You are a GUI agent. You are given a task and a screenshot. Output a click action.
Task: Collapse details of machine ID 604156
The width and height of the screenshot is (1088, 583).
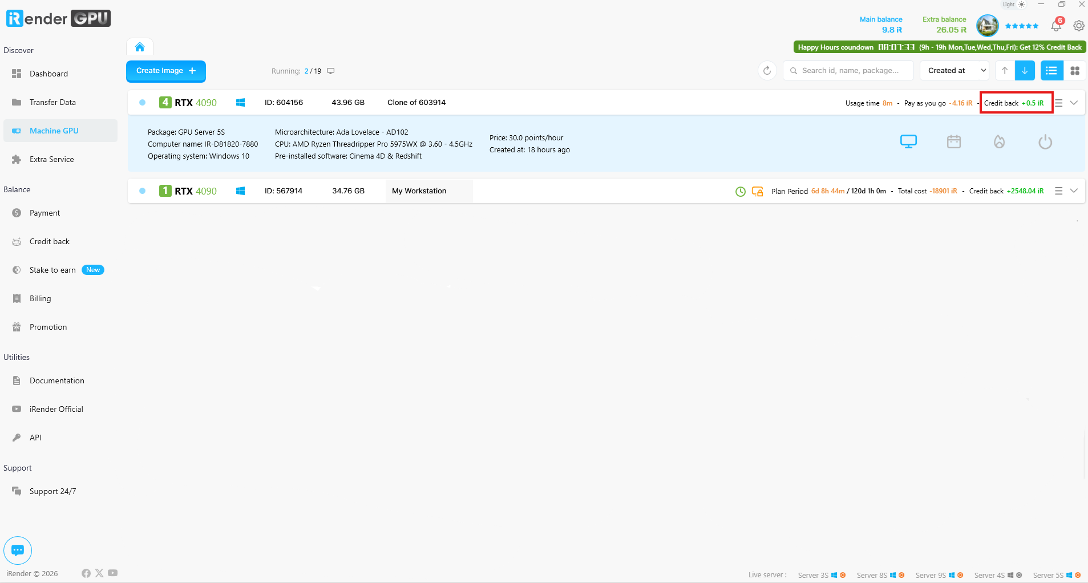[1074, 103]
